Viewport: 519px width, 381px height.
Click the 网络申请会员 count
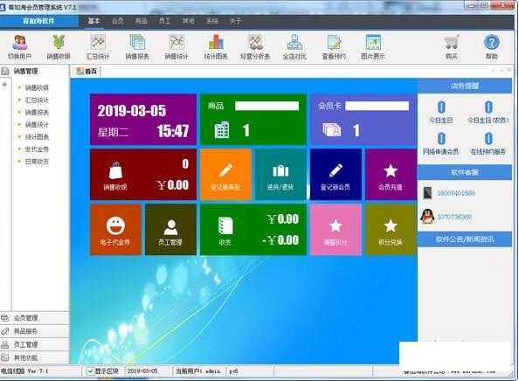[x=441, y=139]
